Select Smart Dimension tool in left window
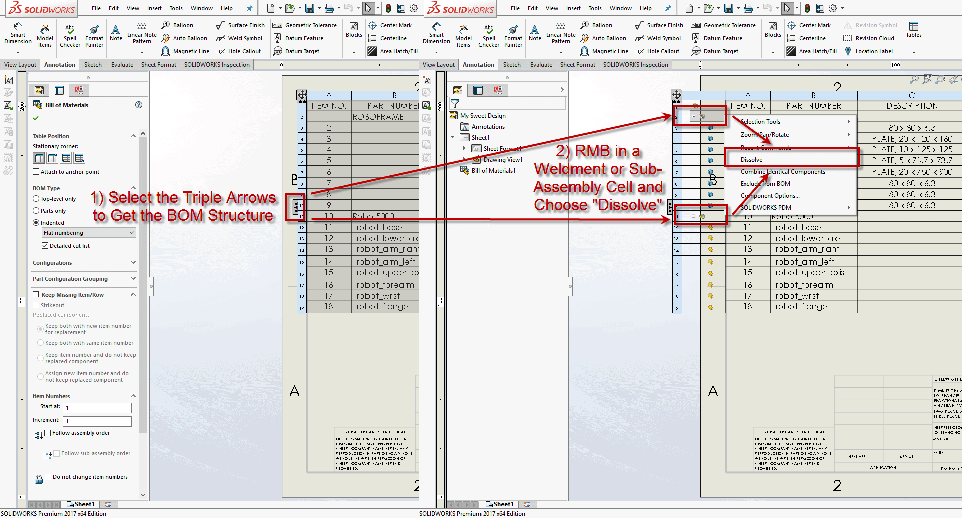 (18, 34)
